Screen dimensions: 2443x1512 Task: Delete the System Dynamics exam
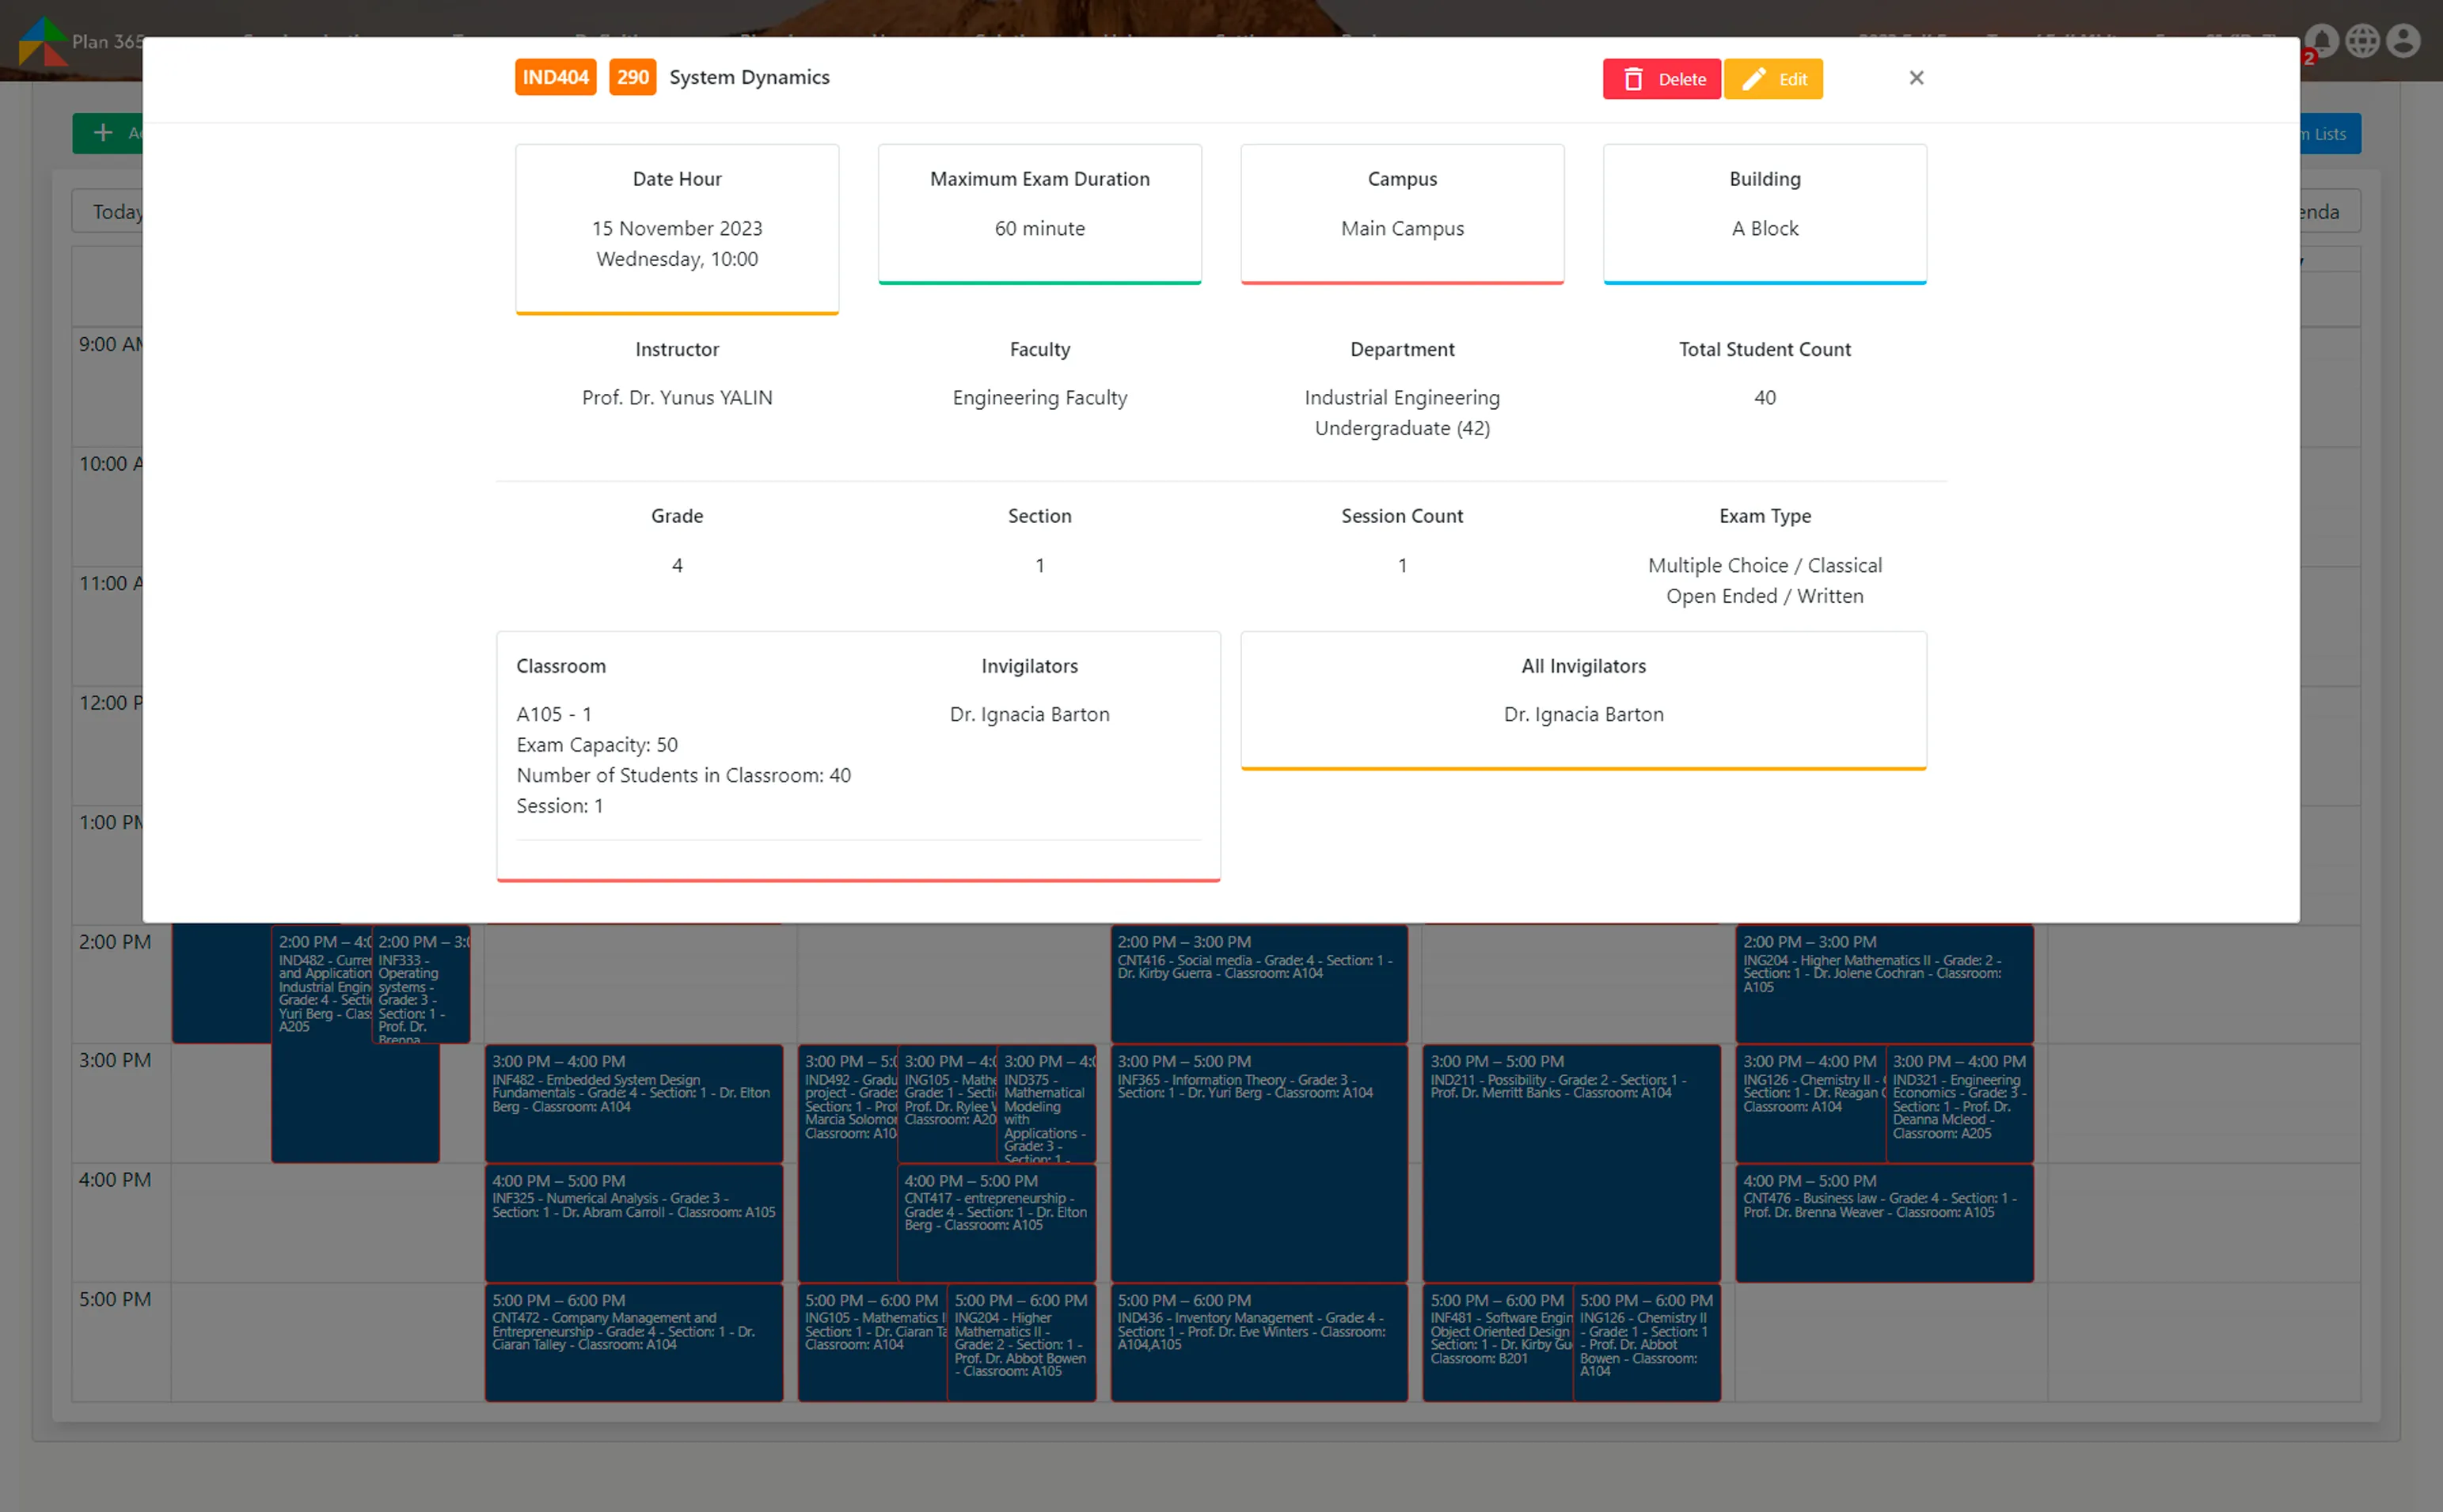1662,78
